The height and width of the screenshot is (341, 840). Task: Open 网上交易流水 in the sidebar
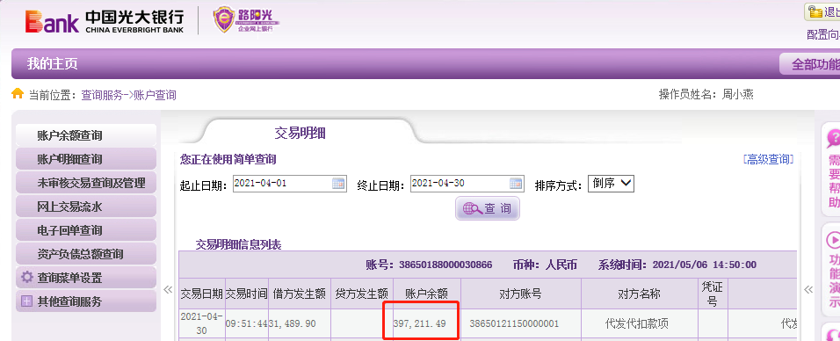86,207
